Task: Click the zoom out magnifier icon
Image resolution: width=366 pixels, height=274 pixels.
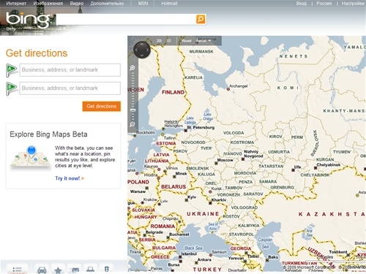Action: (x=132, y=124)
